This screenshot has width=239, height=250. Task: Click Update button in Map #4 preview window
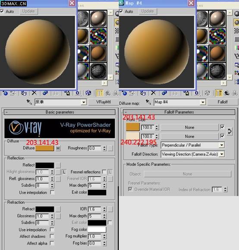click(148, 11)
